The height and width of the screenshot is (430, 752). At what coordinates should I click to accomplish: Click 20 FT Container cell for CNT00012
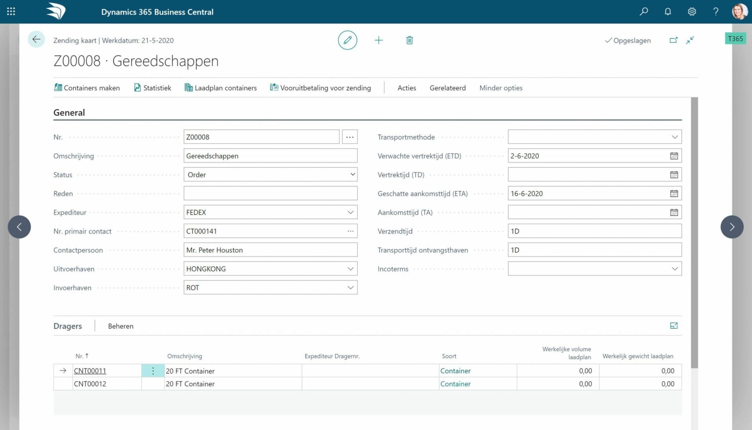coord(233,384)
